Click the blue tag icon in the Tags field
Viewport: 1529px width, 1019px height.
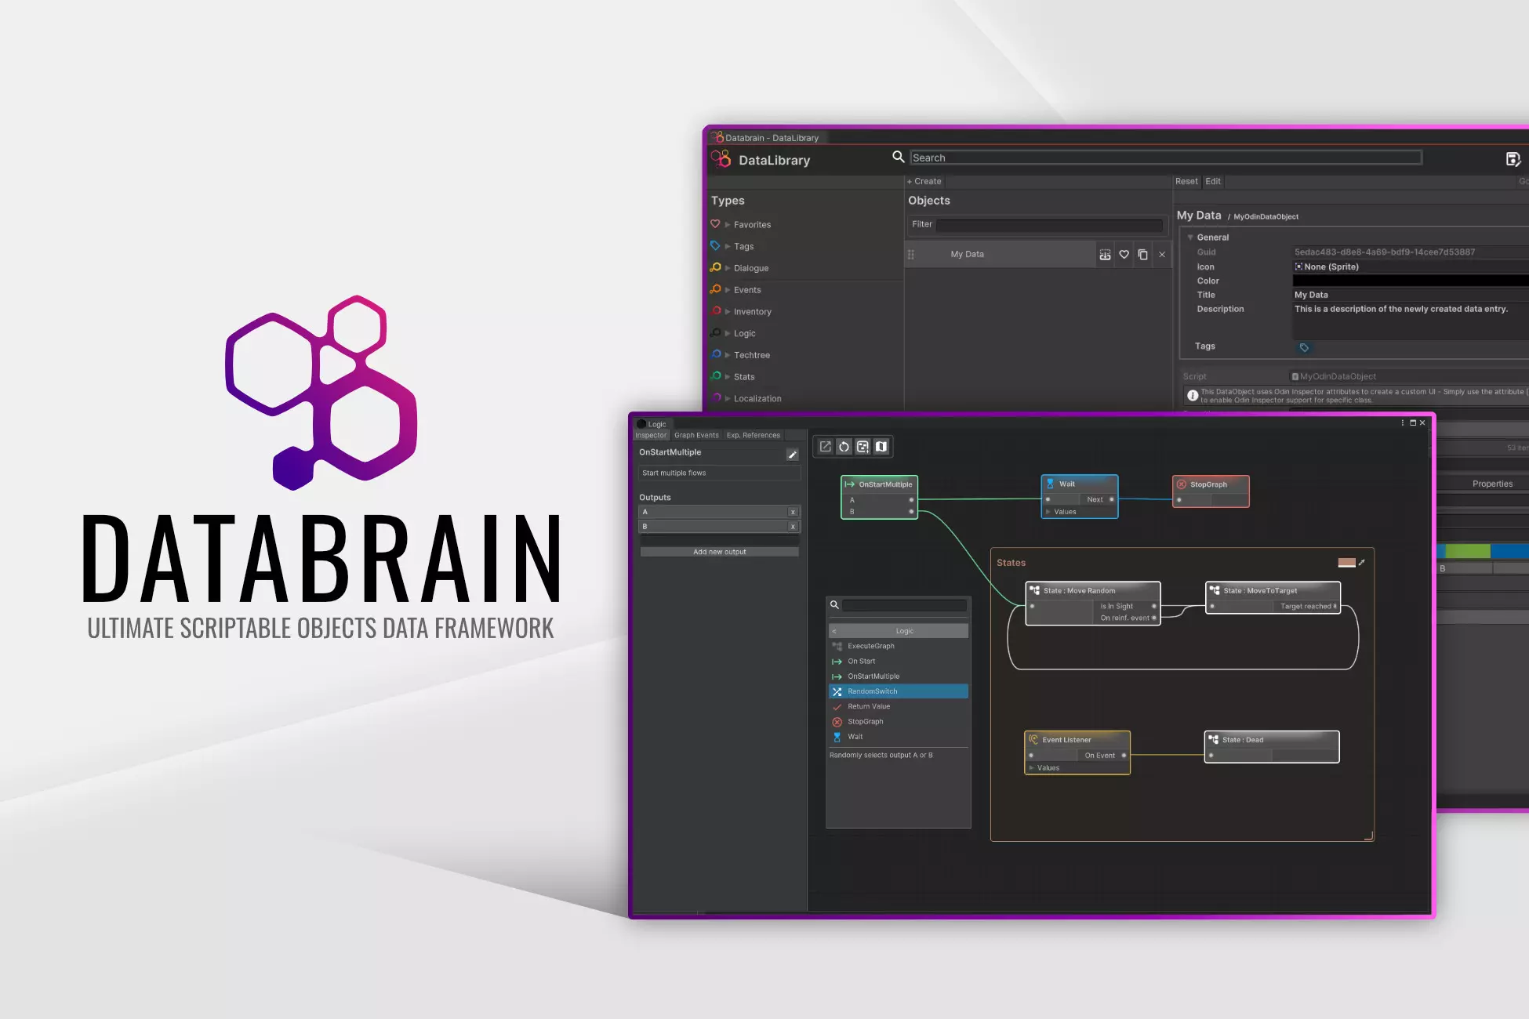(1304, 347)
